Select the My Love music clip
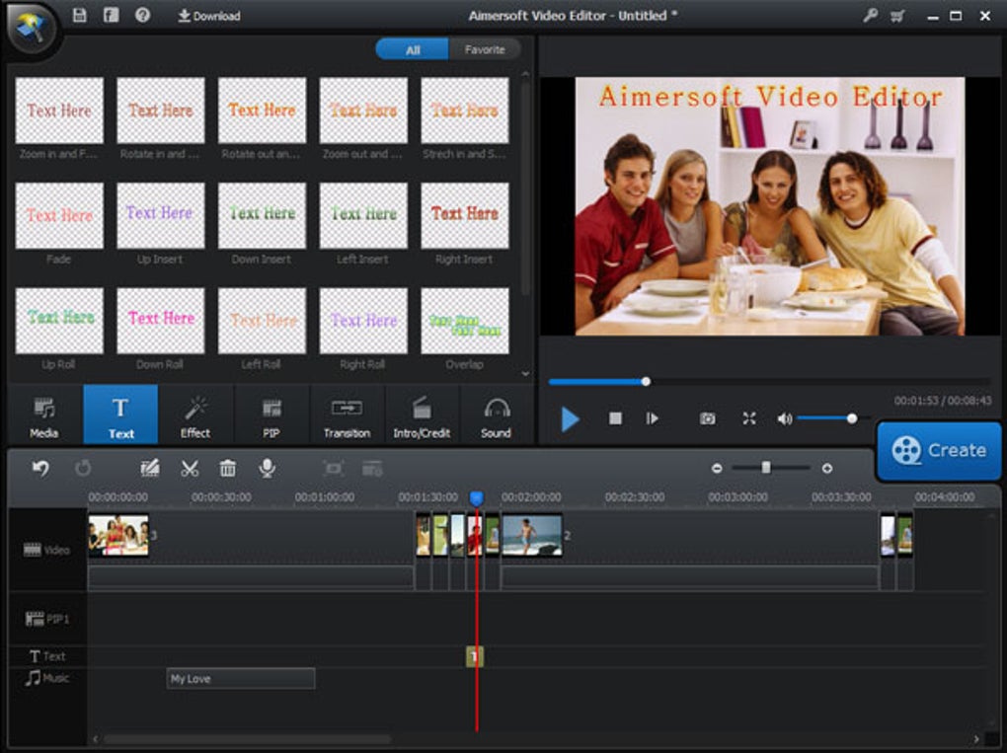The width and height of the screenshot is (1007, 753). click(x=241, y=679)
